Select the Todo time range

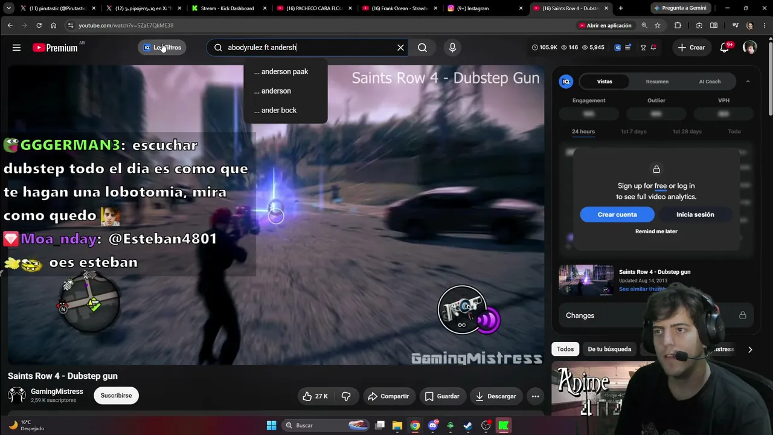tap(734, 132)
